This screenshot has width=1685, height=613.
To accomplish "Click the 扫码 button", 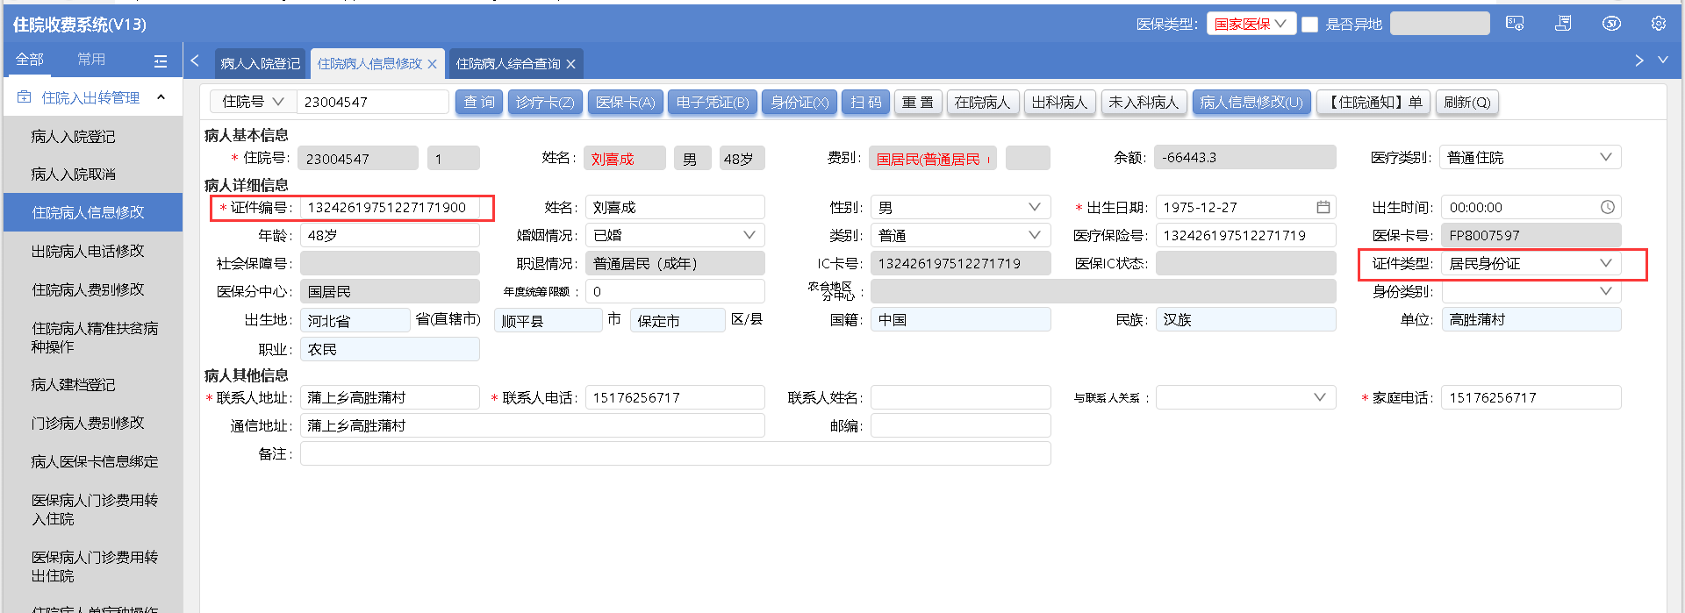I will tap(866, 103).
